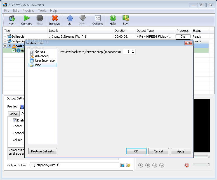Toggle the video stream checkbox
This screenshot has width=217, height=180.
[x=14, y=50]
